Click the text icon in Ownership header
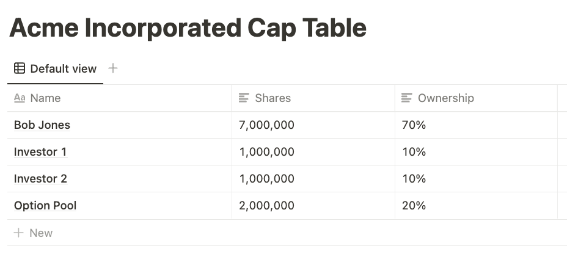Viewport: 567px width, 254px height. (x=407, y=98)
